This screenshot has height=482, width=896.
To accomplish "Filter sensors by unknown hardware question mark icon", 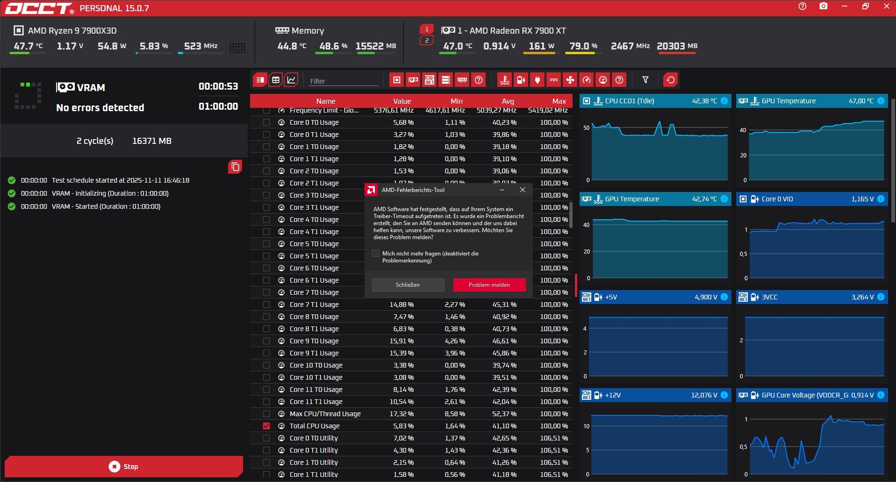I will tap(479, 80).
